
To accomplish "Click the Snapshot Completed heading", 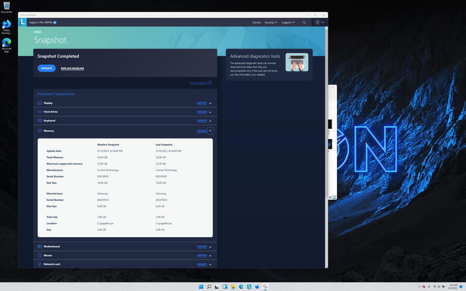I will click(x=58, y=56).
